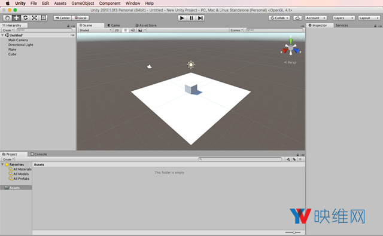This screenshot has height=236, width=383.
Task: Select the Scale tool
Action: tap(35, 18)
